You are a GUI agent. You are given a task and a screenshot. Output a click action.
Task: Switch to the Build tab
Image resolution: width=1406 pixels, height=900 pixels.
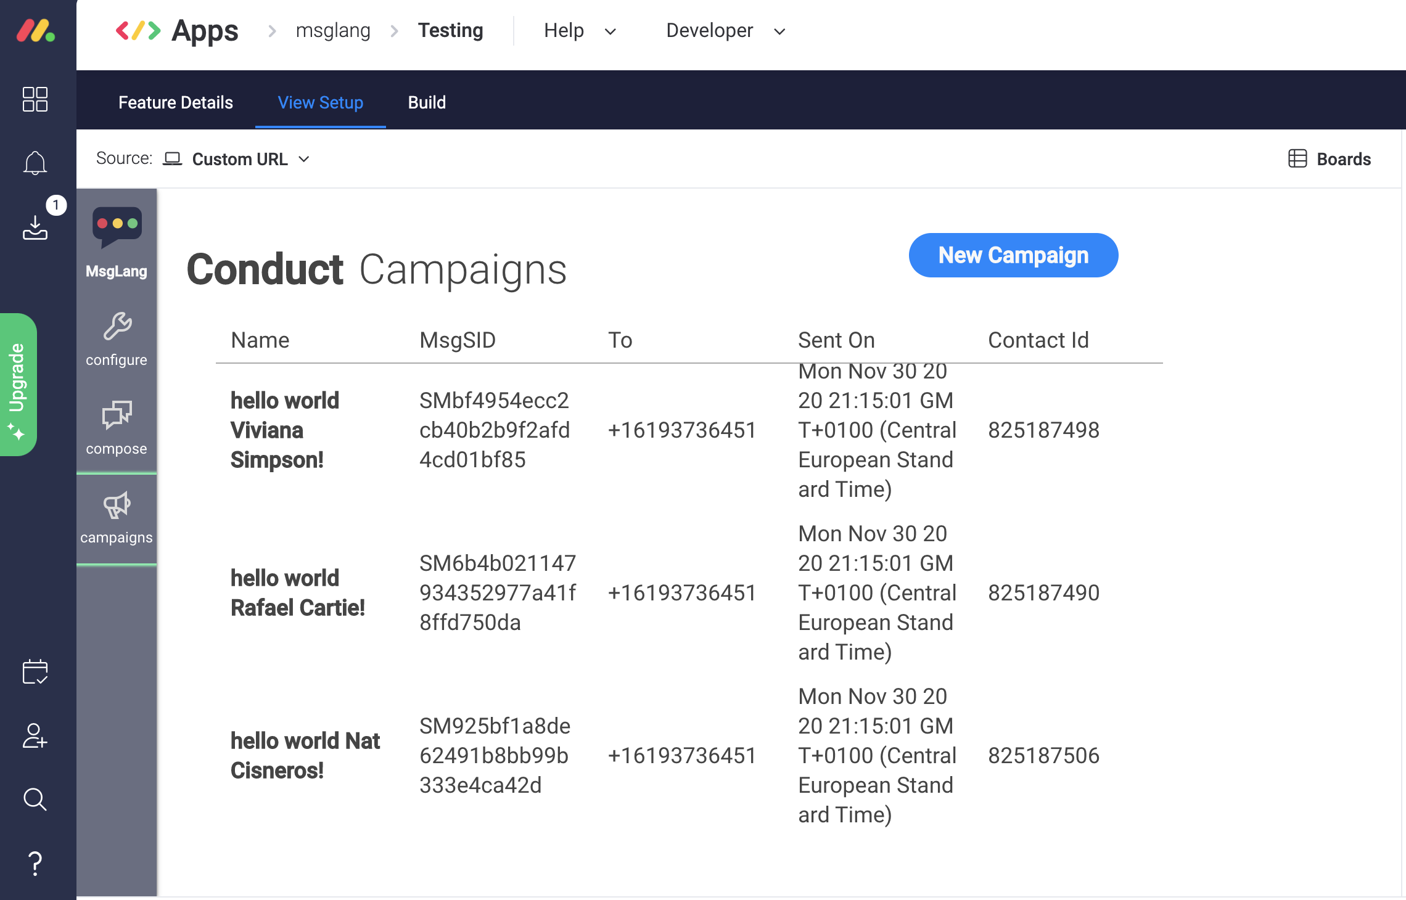[427, 102]
